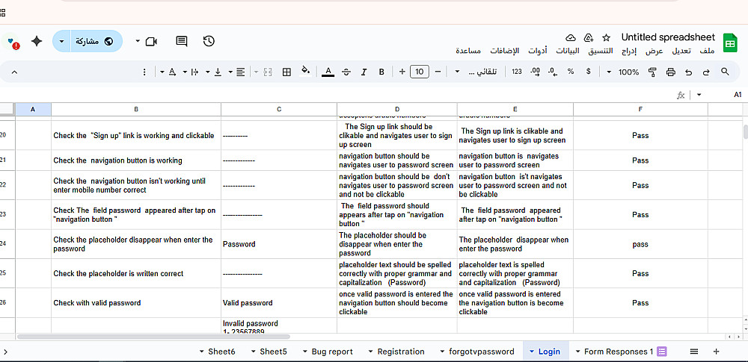Open the Meet camera dropdown arrow

[x=138, y=42]
